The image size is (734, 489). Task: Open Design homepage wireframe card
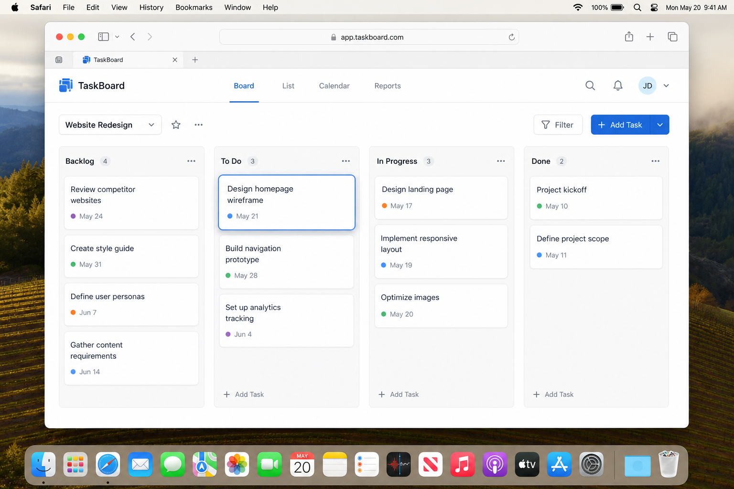[287, 202]
